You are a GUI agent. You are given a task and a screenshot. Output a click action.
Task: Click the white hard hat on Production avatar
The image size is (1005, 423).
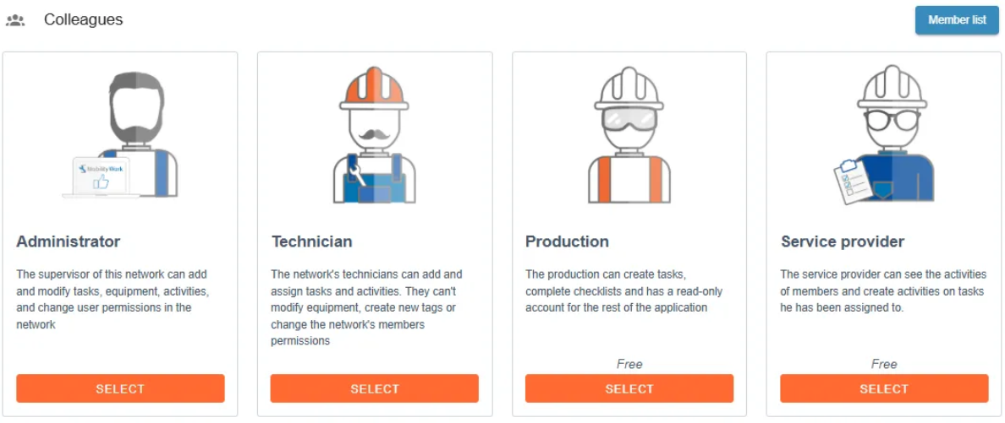(x=629, y=87)
